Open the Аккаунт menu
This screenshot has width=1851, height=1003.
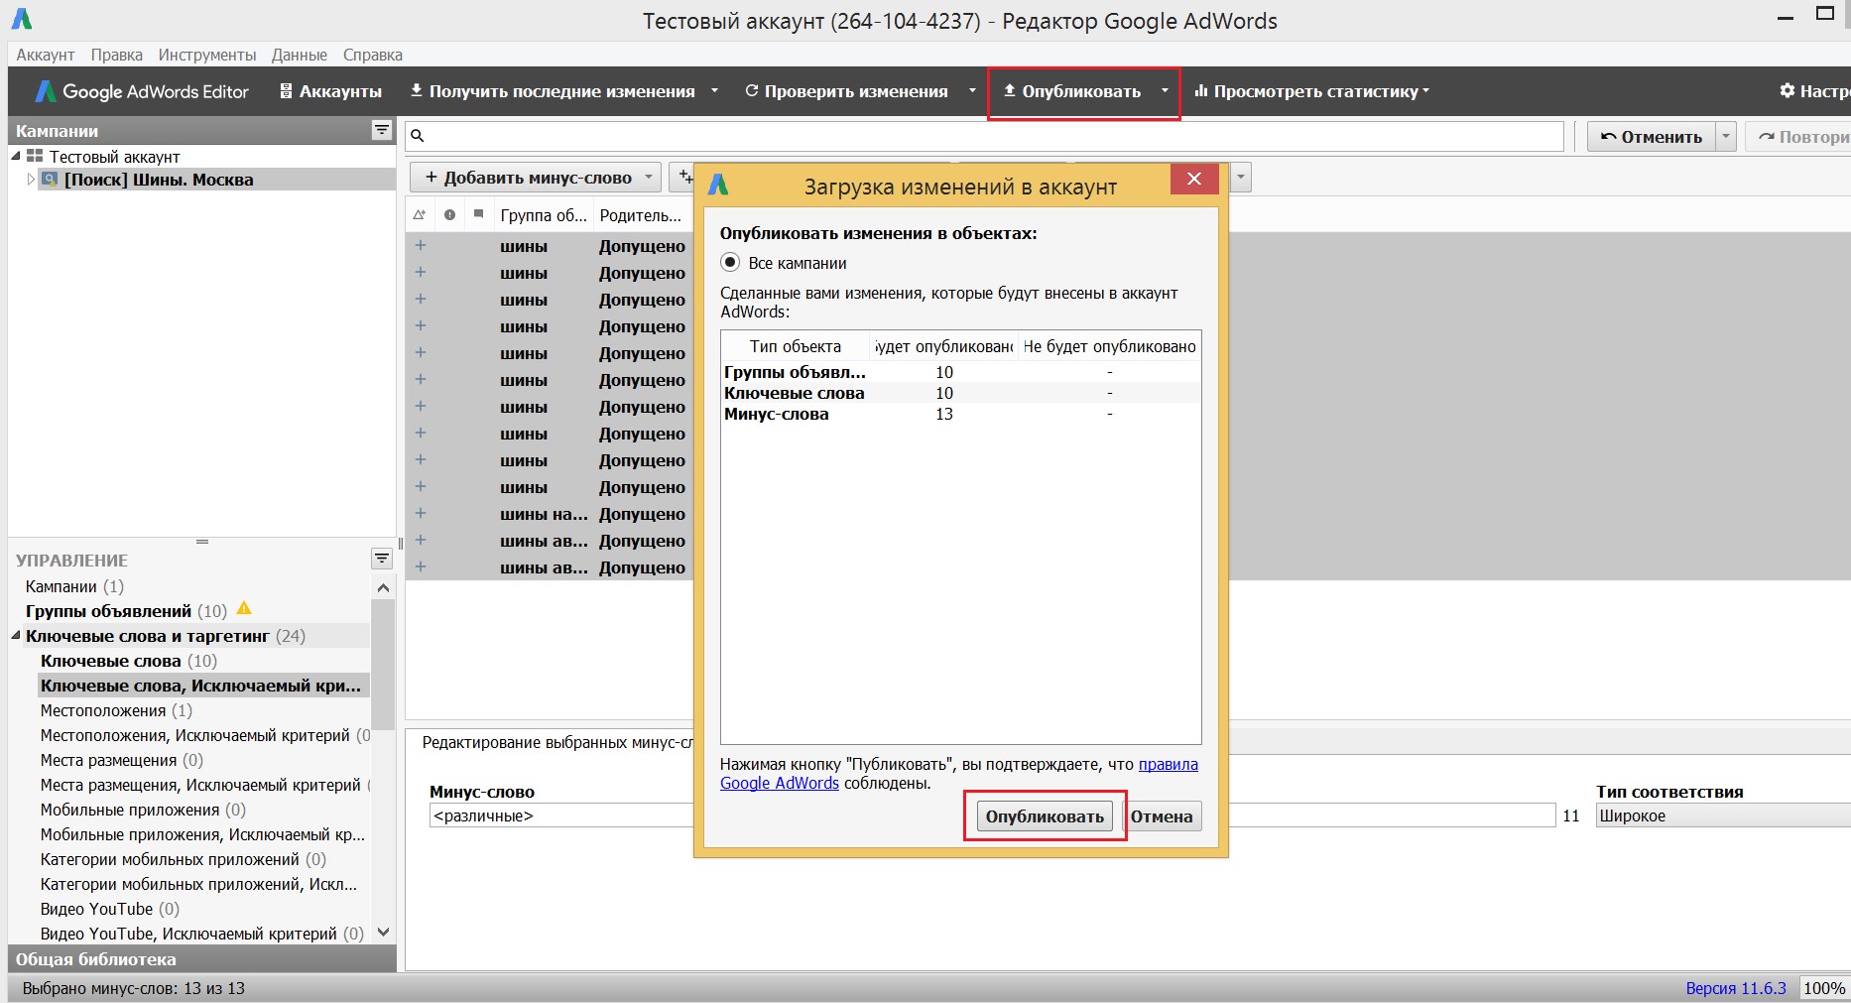(46, 55)
